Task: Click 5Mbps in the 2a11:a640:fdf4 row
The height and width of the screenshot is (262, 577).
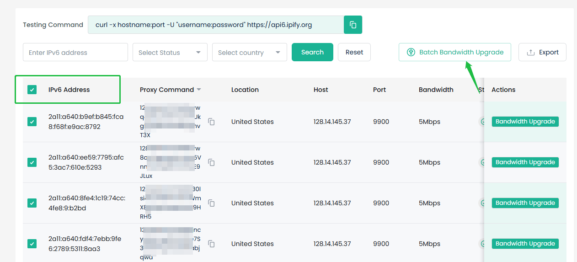Action: 429,244
